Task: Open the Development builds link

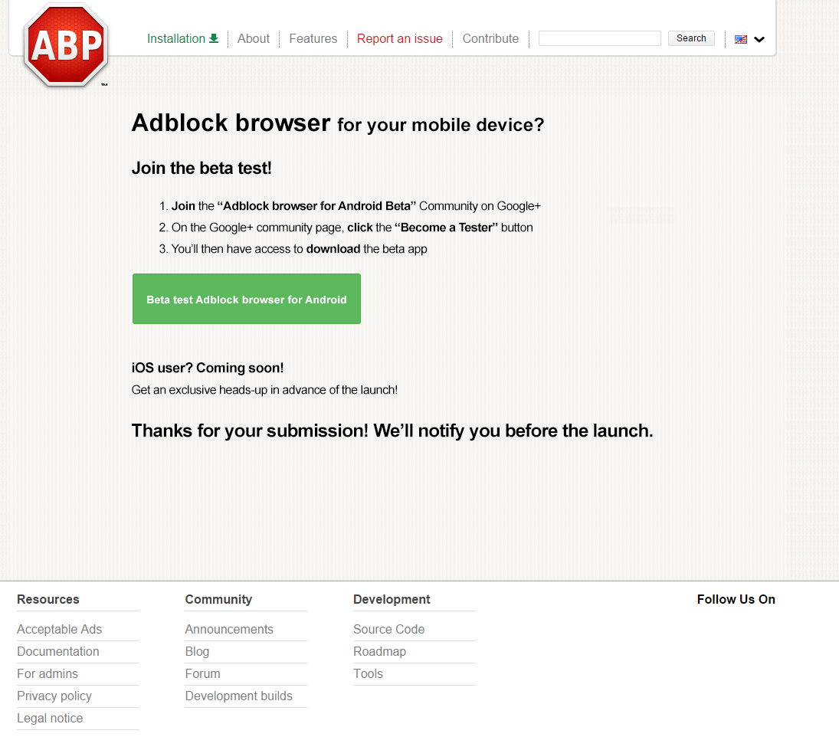Action: [x=238, y=696]
